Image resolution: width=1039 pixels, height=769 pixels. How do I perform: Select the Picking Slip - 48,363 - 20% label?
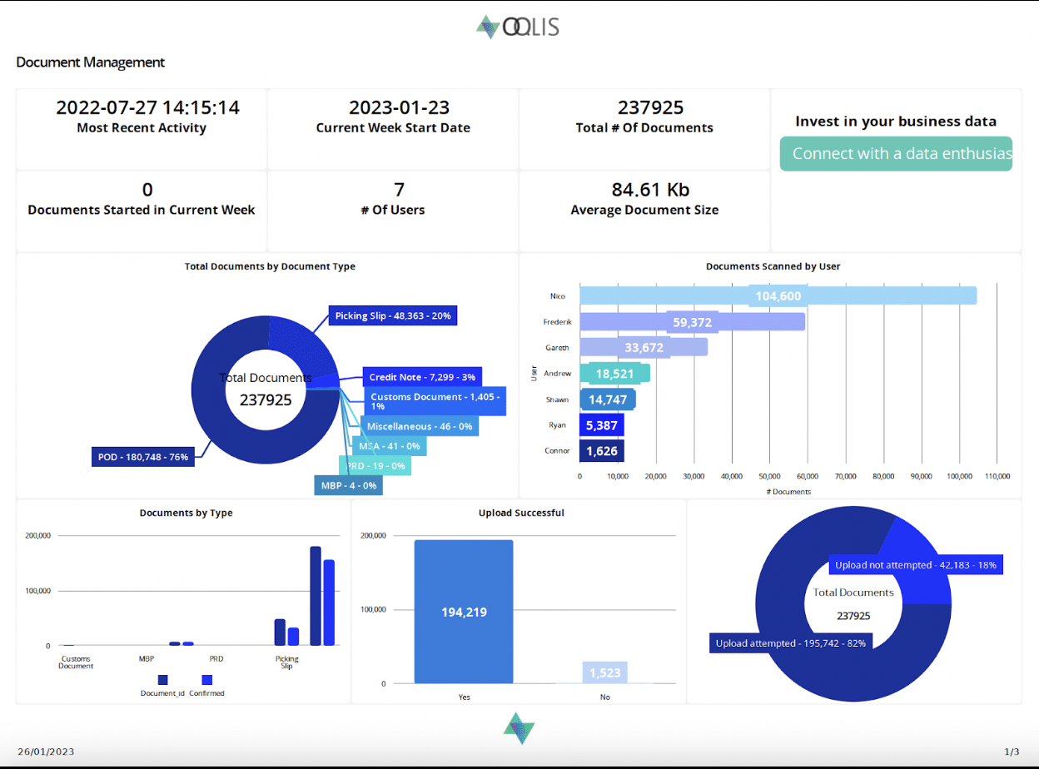pos(393,316)
